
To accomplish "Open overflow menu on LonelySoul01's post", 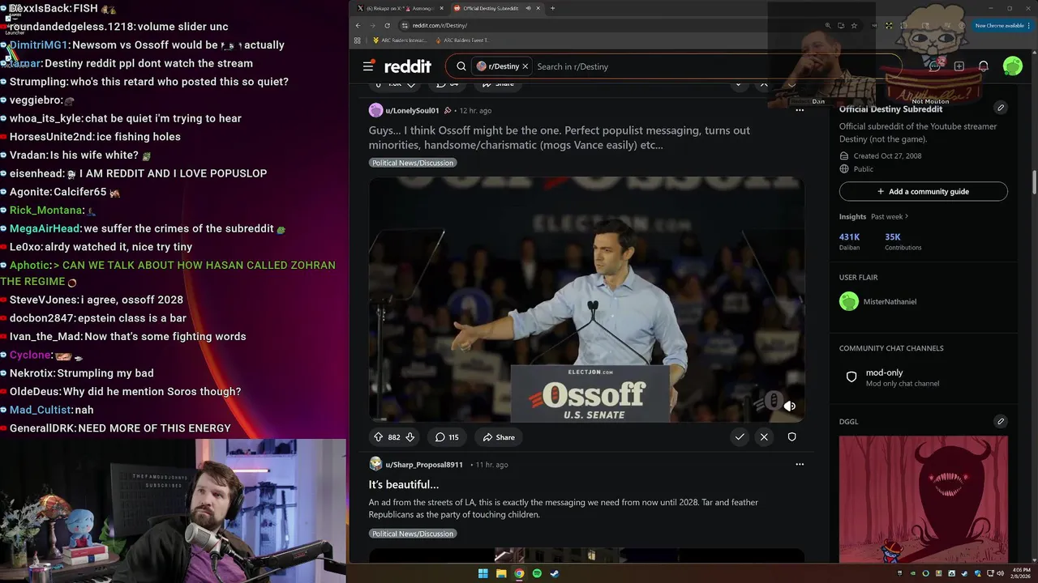I will tap(800, 110).
